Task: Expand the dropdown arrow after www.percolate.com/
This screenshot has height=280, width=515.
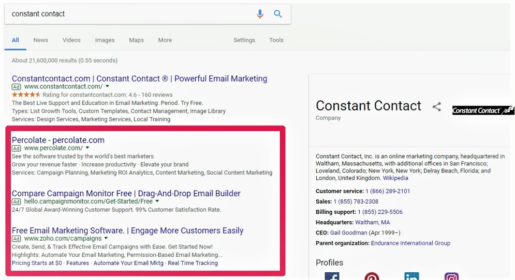Action: pyautogui.click(x=87, y=148)
